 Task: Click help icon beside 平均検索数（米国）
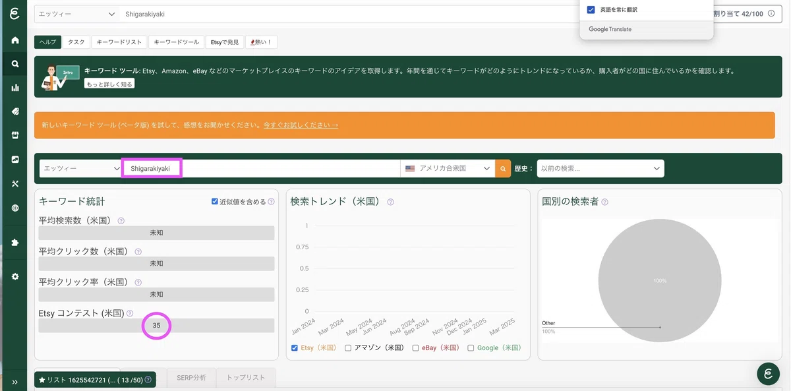point(121,221)
